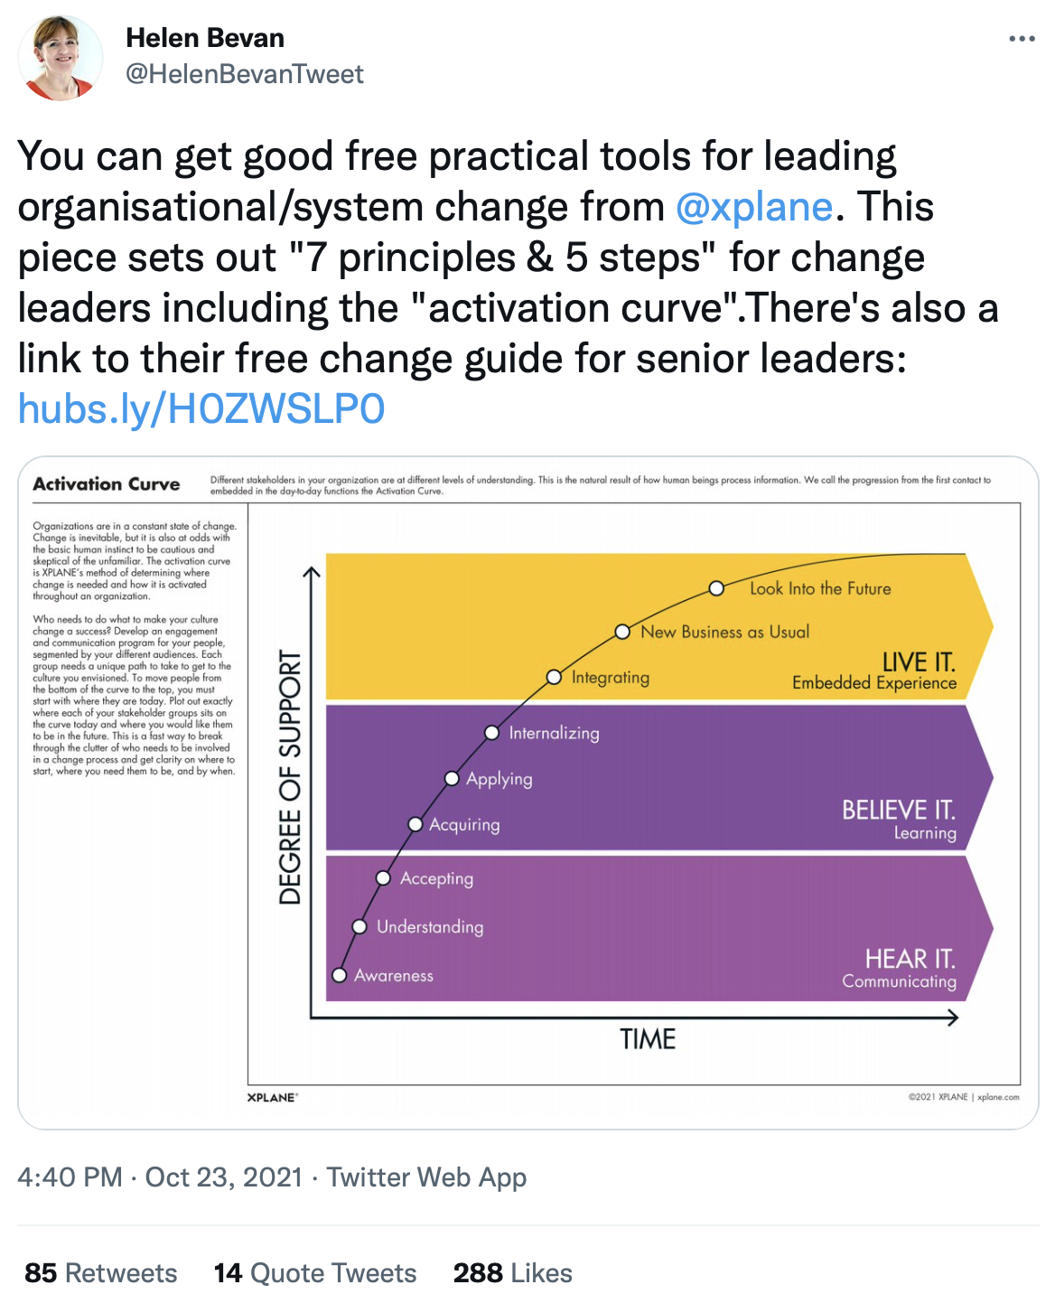Follow the hubs.ly/H0ZWSLP0 link

(201, 409)
